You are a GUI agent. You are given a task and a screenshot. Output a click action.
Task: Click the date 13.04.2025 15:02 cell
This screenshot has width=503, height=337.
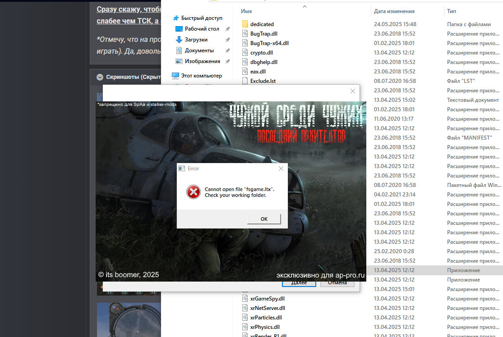[x=394, y=100]
